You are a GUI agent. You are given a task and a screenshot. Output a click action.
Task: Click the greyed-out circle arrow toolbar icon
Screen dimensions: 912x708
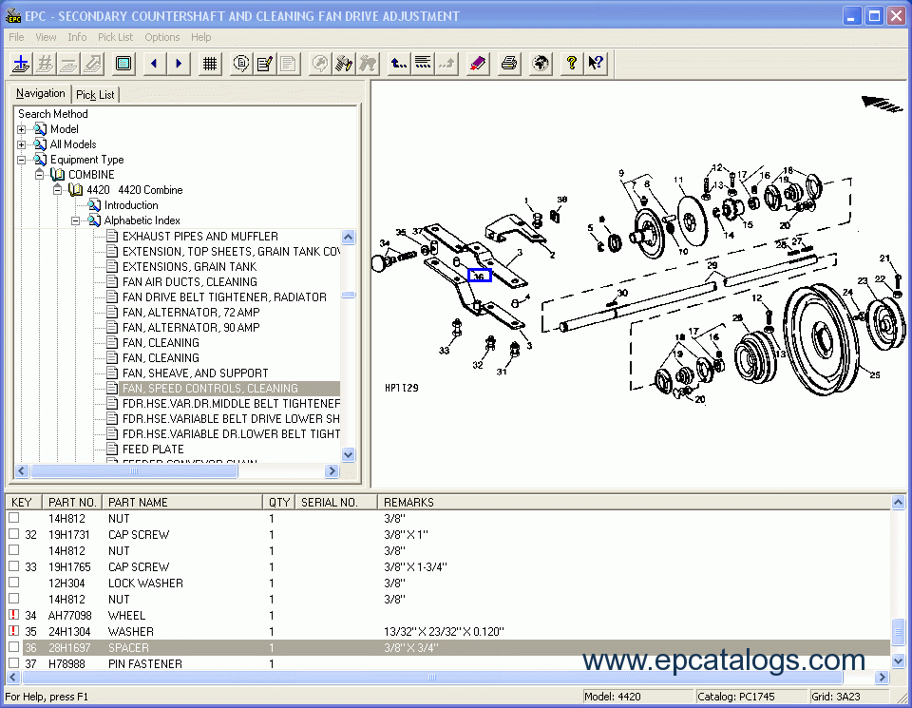pyautogui.click(x=319, y=64)
